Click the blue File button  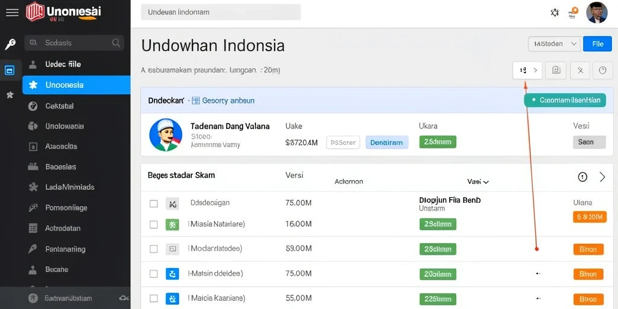point(597,43)
